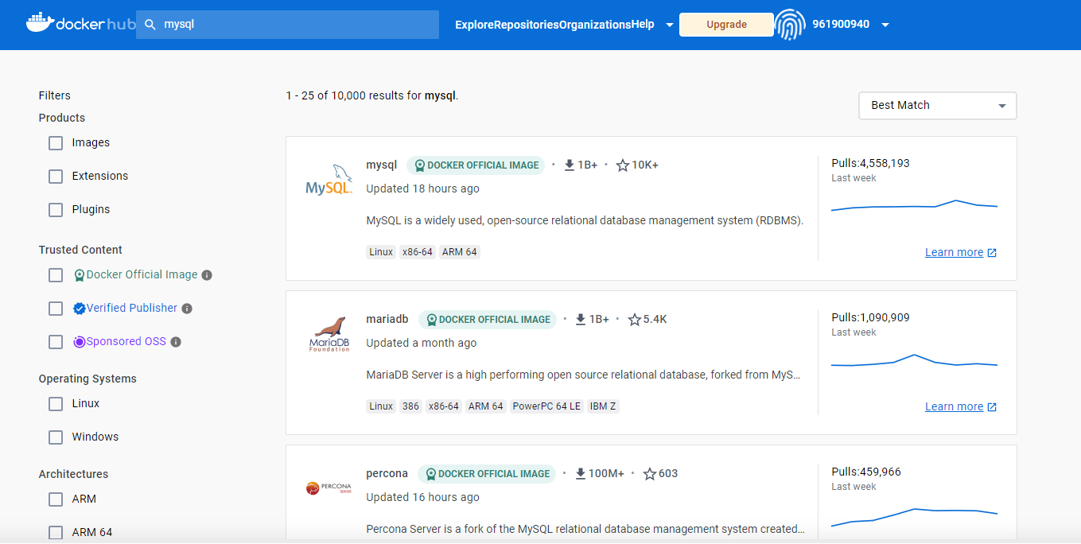Click the 961900940 username
This screenshot has height=544, width=1081.
point(841,25)
